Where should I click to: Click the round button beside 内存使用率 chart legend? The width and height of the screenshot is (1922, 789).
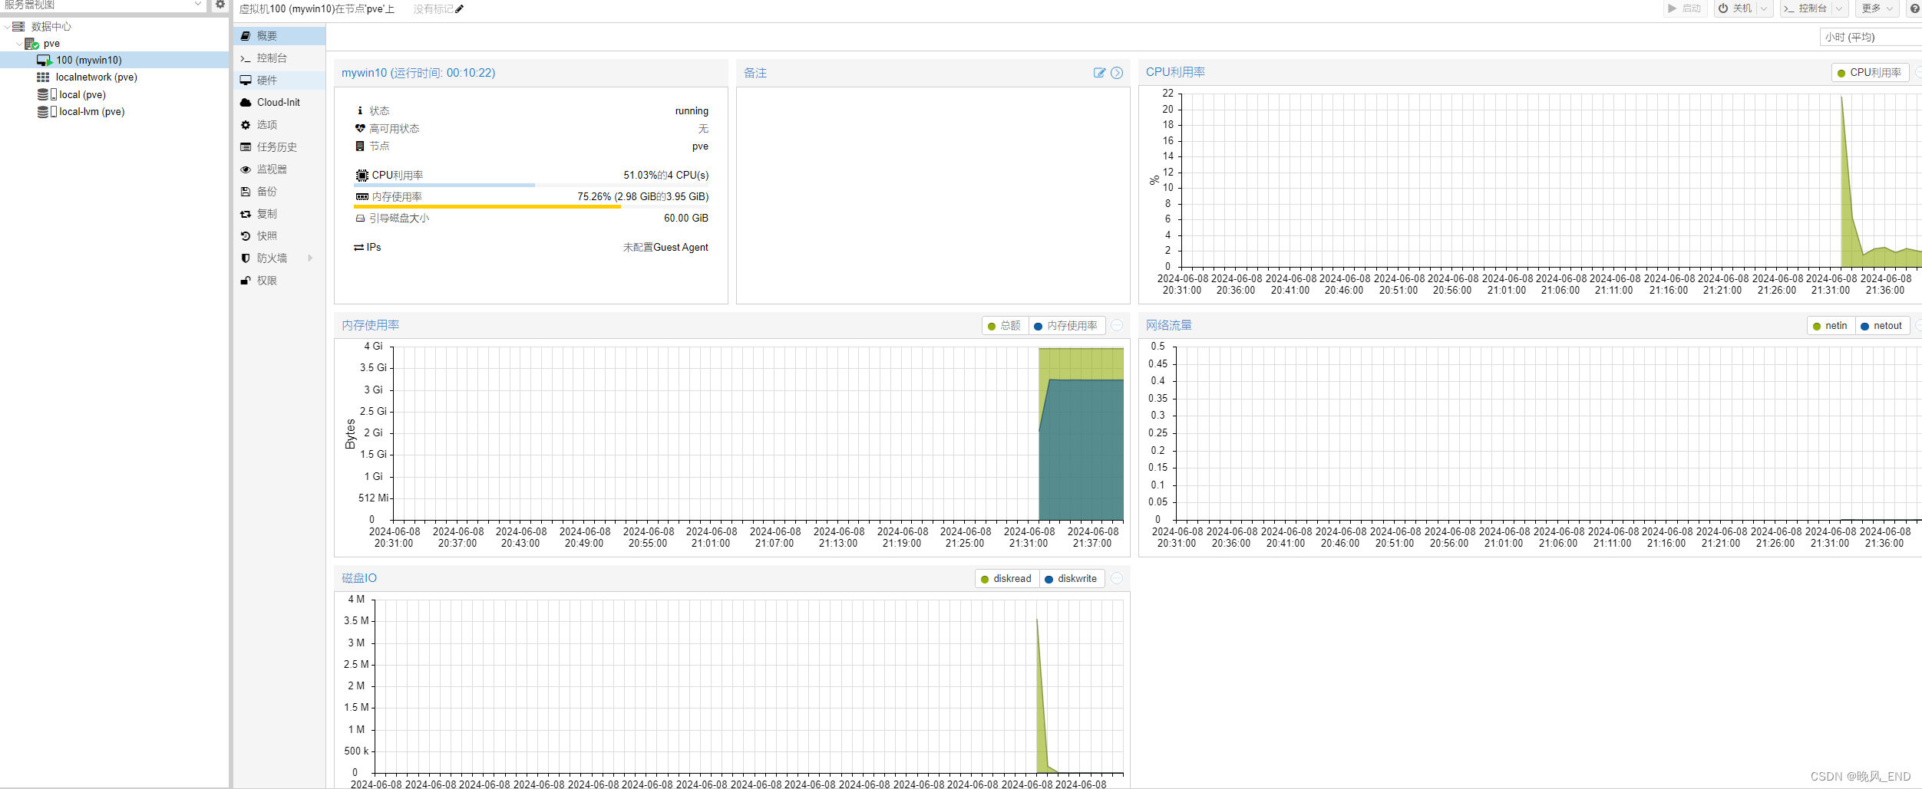tap(1117, 326)
